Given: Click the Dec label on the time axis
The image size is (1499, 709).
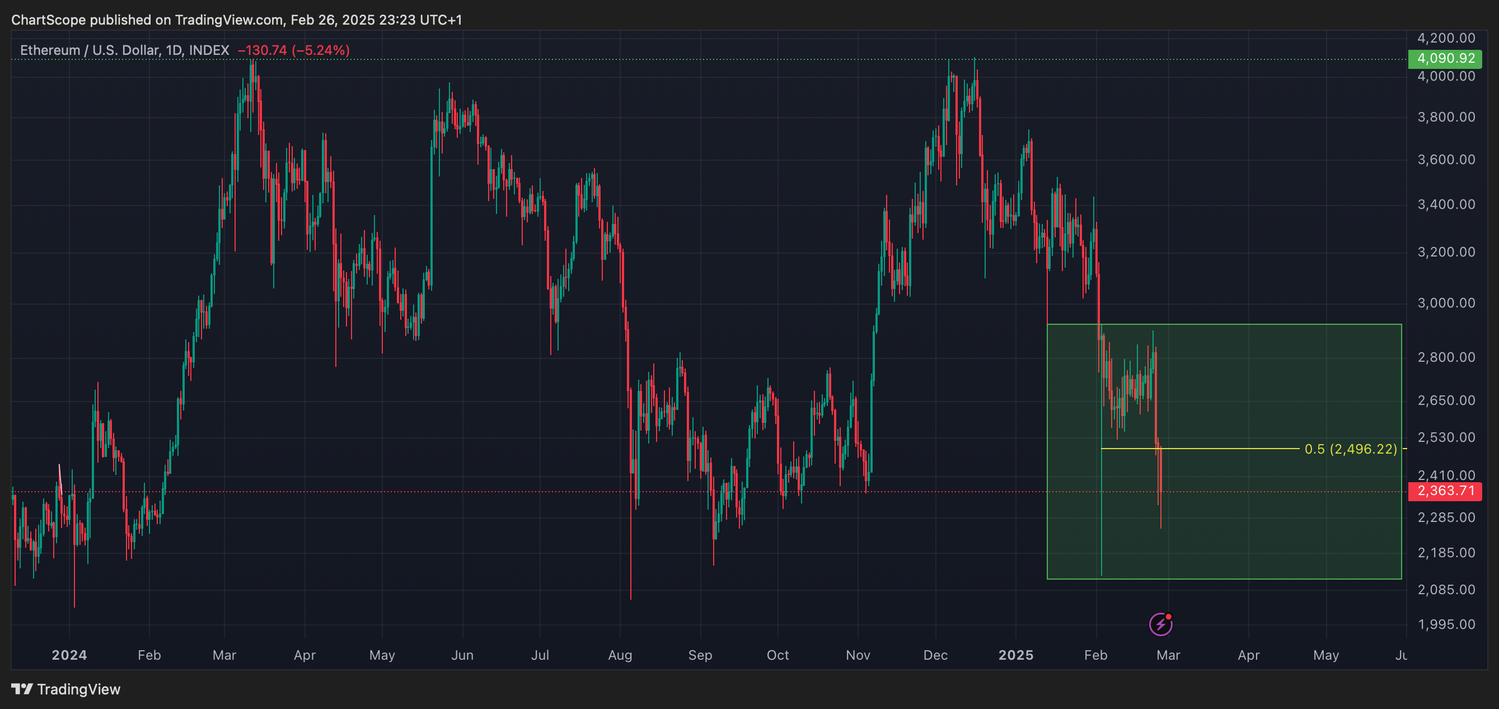Looking at the screenshot, I should pyautogui.click(x=935, y=655).
